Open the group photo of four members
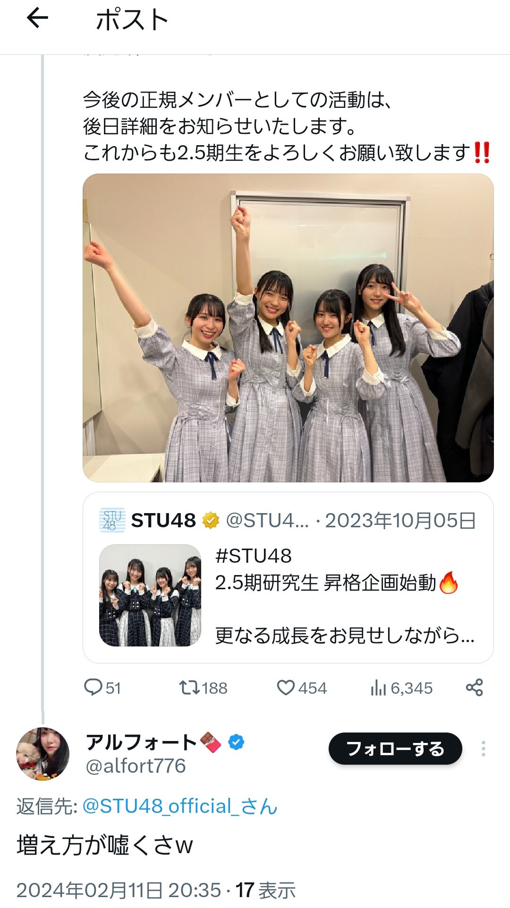The image size is (510, 908). (x=288, y=328)
